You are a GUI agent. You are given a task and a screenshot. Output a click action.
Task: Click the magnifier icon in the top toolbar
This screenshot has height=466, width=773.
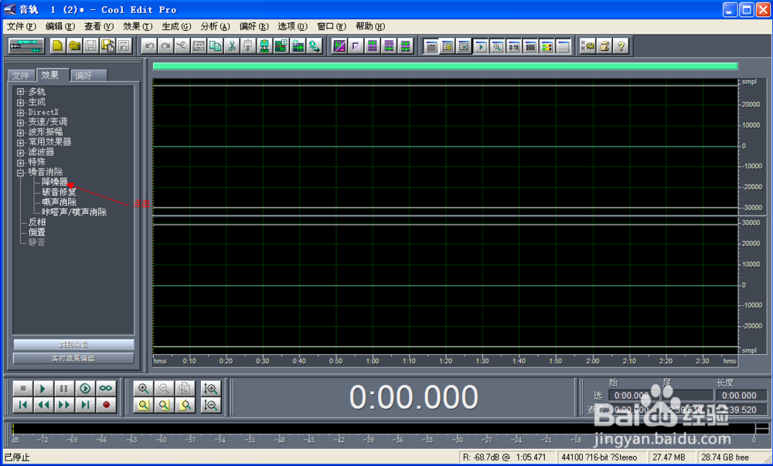497,47
